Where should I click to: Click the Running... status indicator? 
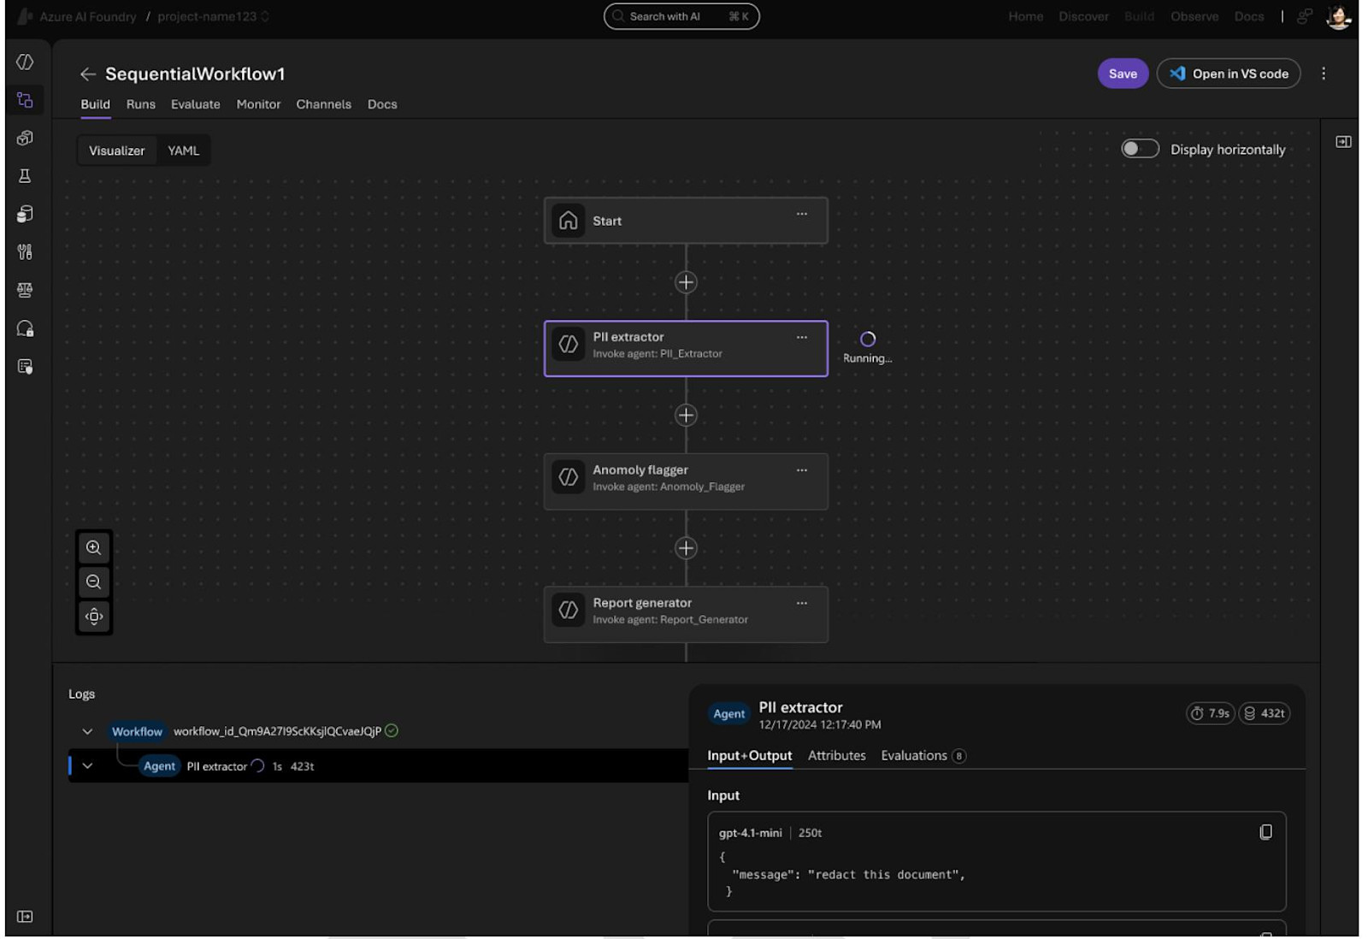867,348
